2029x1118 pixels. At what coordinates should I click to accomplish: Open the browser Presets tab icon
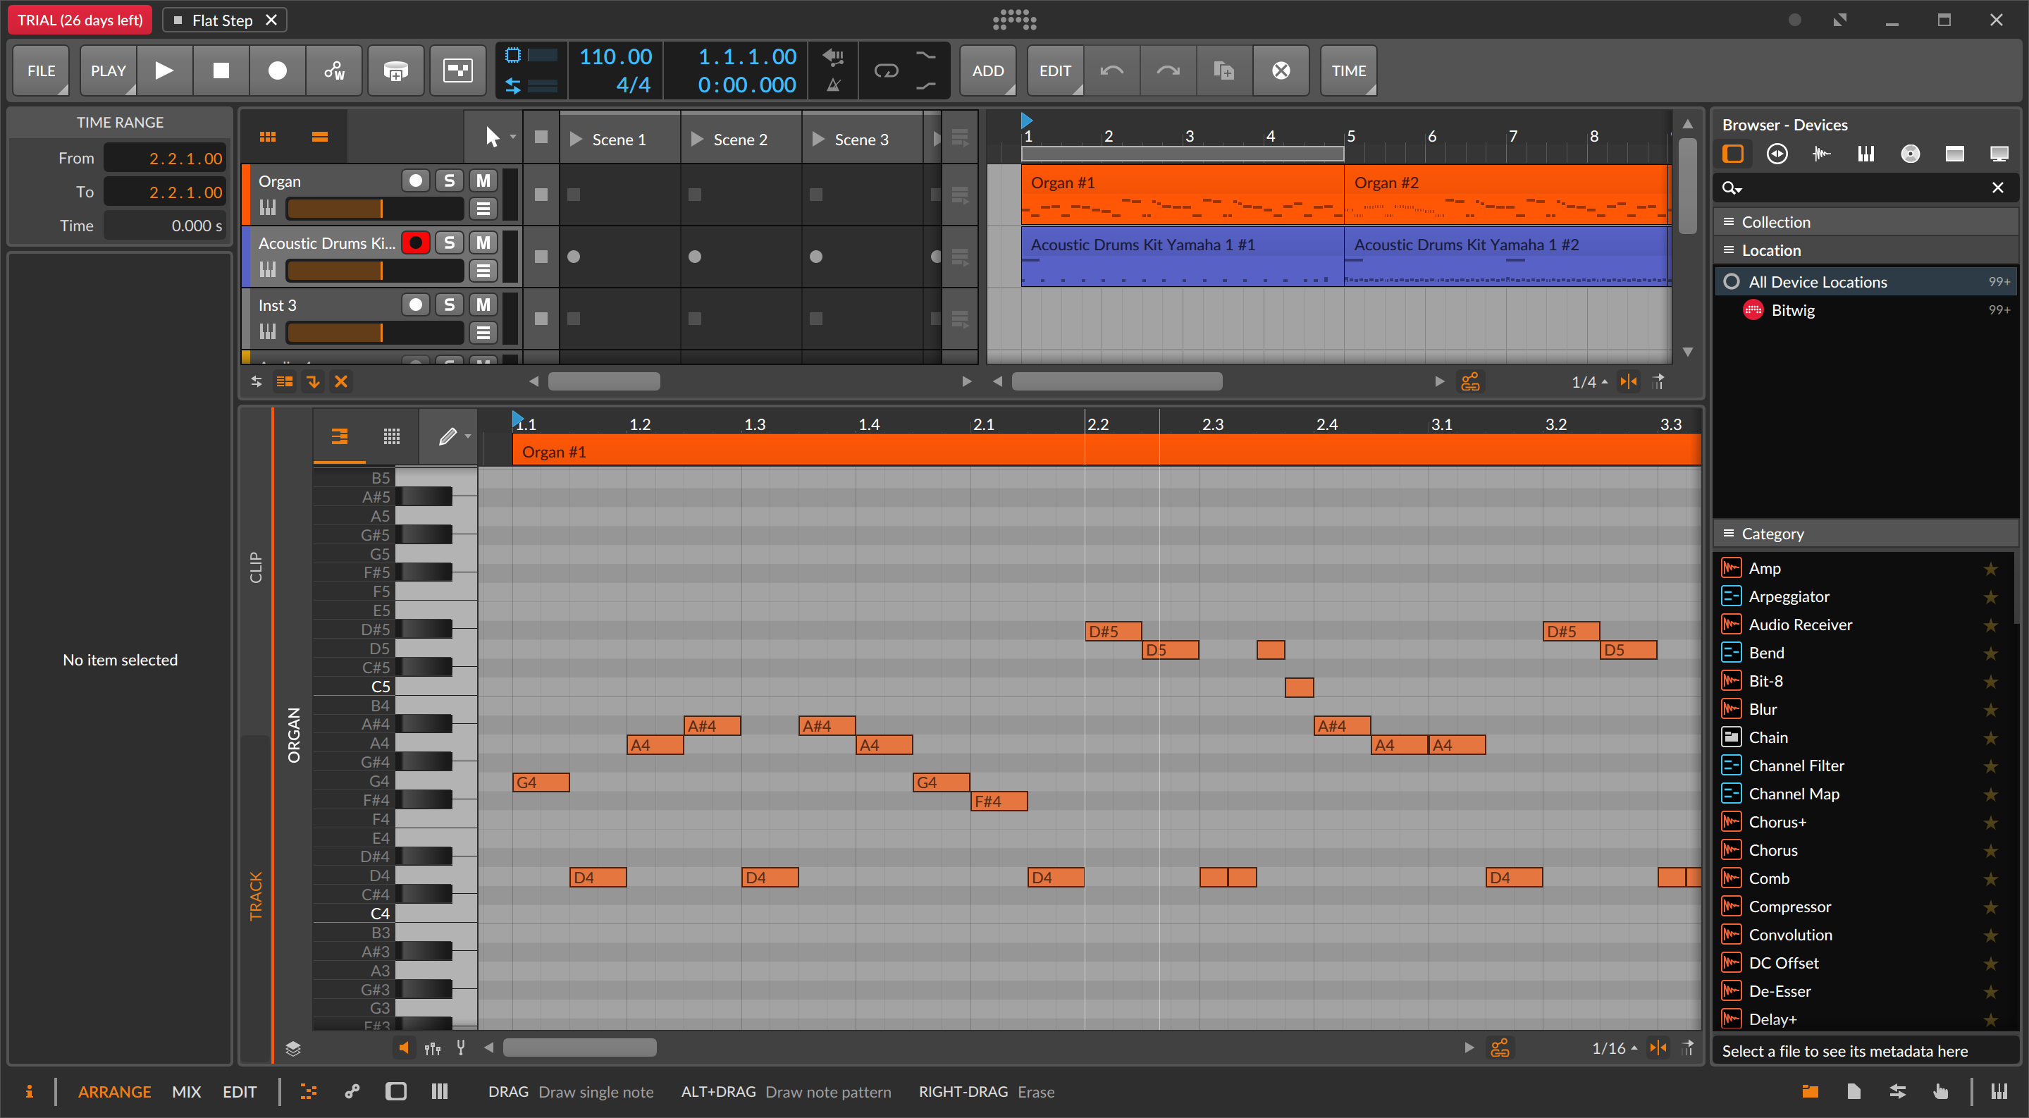pyautogui.click(x=1777, y=154)
